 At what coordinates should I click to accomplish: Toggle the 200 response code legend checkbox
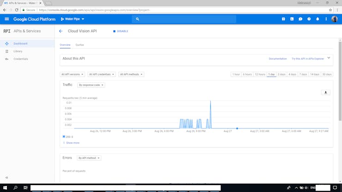click(x=64, y=137)
